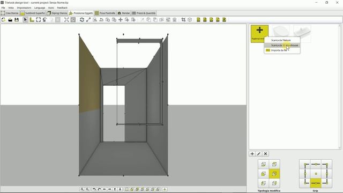Select bottom-right Tipologia modifica cube option
The width and height of the screenshot is (343, 193).
(274, 183)
